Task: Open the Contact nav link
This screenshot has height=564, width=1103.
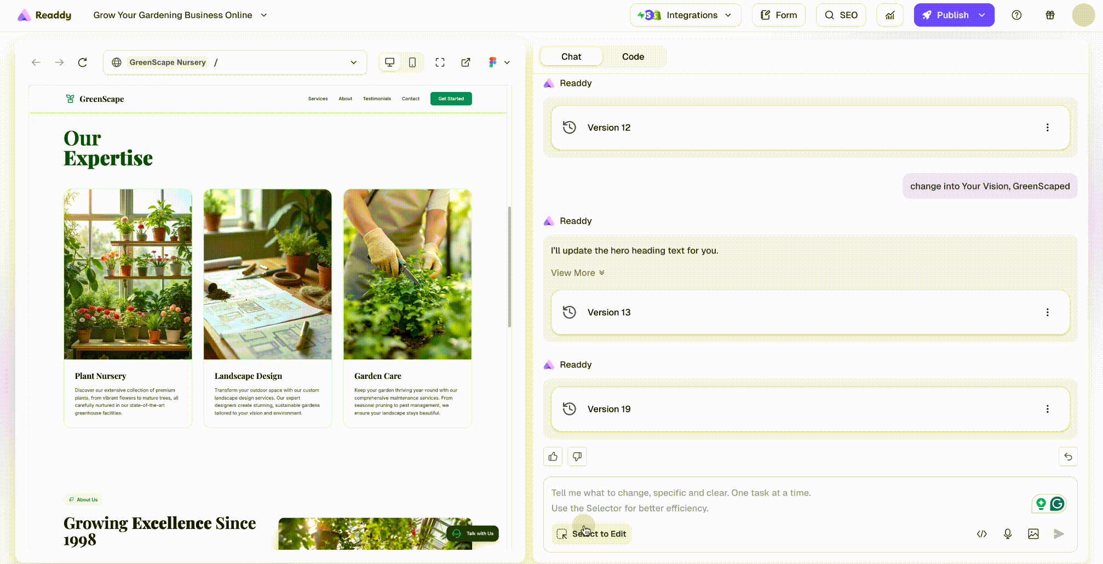Action: [411, 99]
